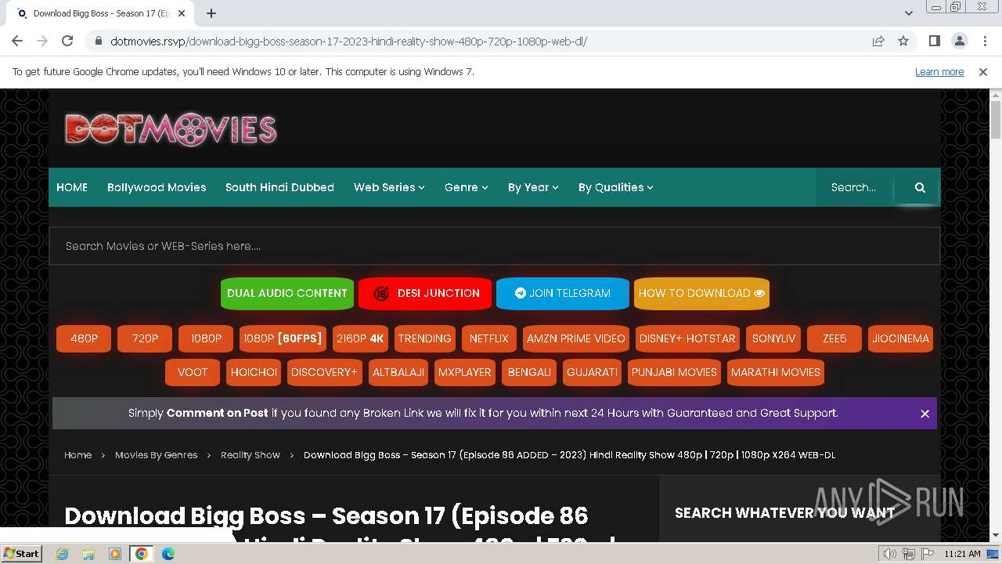Open the DISNEY+ HOTSTAR tag
Image resolution: width=1002 pixels, height=564 pixels.
pos(687,338)
